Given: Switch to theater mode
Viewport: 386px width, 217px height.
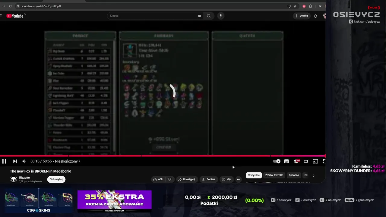Looking at the screenshot, I should [306, 161].
